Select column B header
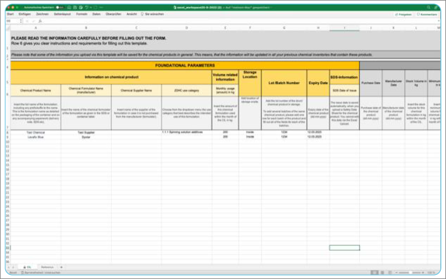446x279 pixels. (86, 28)
